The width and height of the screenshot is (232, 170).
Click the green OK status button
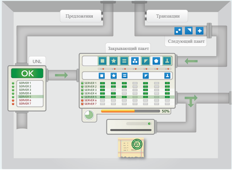(x=27, y=73)
